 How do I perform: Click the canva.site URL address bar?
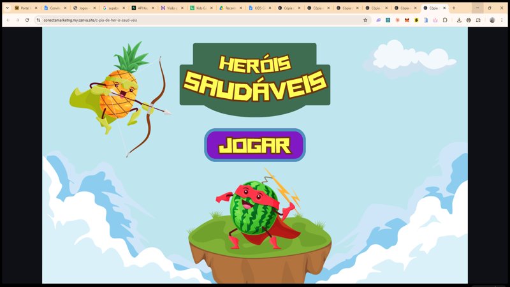pos(201,20)
